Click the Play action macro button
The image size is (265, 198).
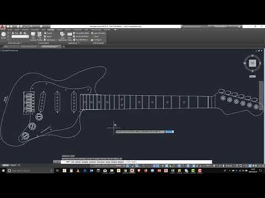pyautogui.click(x=15, y=33)
